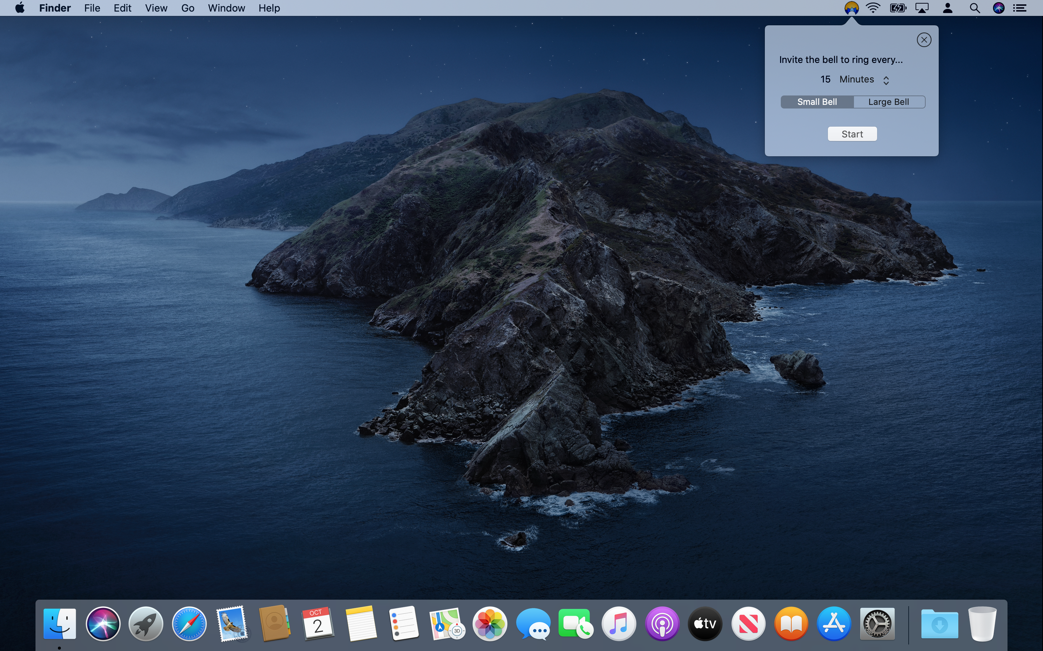Open the battery status menu
1043x651 pixels.
(897, 8)
